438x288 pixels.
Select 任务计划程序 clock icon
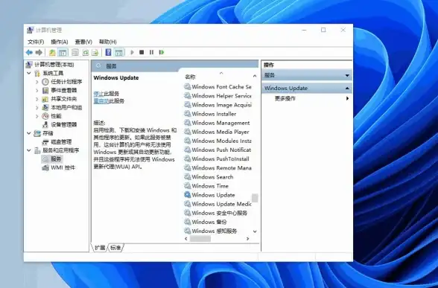pos(45,82)
